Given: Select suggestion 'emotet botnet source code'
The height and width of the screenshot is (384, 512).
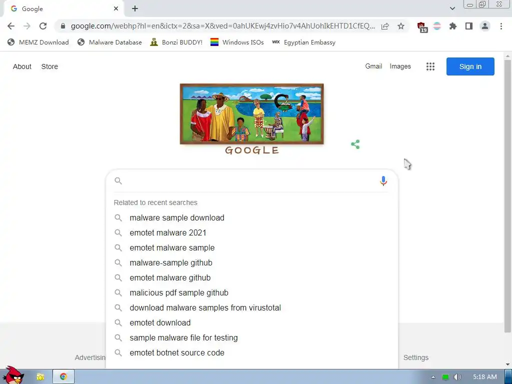Looking at the screenshot, I should point(252,353).
